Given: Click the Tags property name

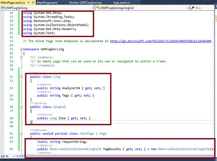Looking at the screenshot, I should [65, 96].
